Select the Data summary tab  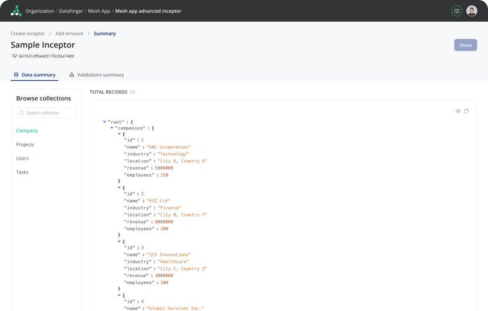38,75
